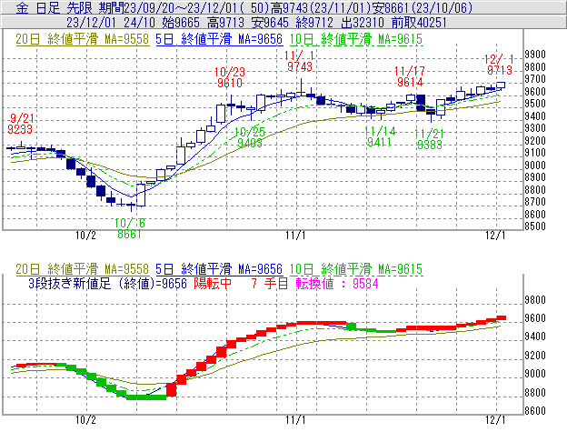Select the 9/21 price label 9233

coord(22,129)
